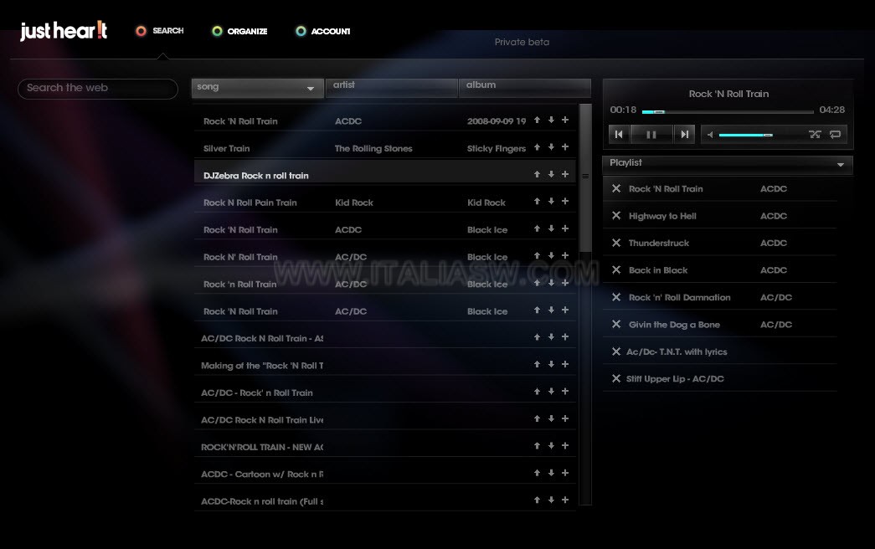This screenshot has width=875, height=549.
Task: Click up arrow on Making of the row
Action: [537, 364]
